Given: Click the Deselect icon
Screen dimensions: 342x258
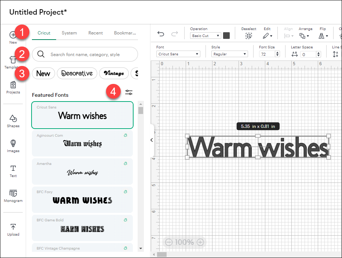Looking at the screenshot, I should click(249, 36).
